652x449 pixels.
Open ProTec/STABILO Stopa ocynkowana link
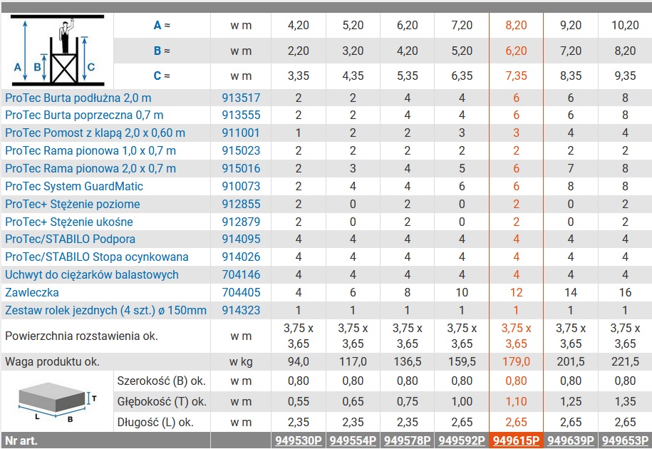pyautogui.click(x=96, y=257)
